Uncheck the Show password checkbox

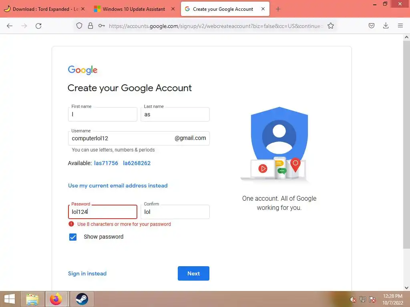(x=73, y=237)
